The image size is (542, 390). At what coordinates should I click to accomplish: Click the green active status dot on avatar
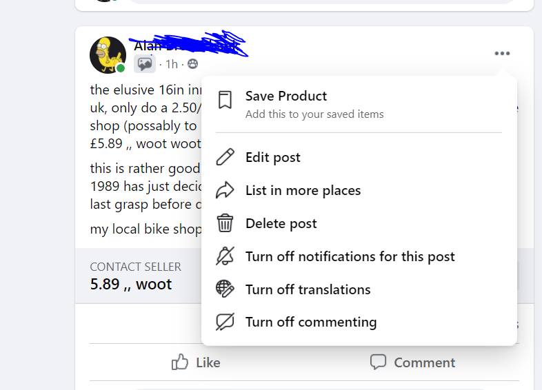(x=121, y=68)
